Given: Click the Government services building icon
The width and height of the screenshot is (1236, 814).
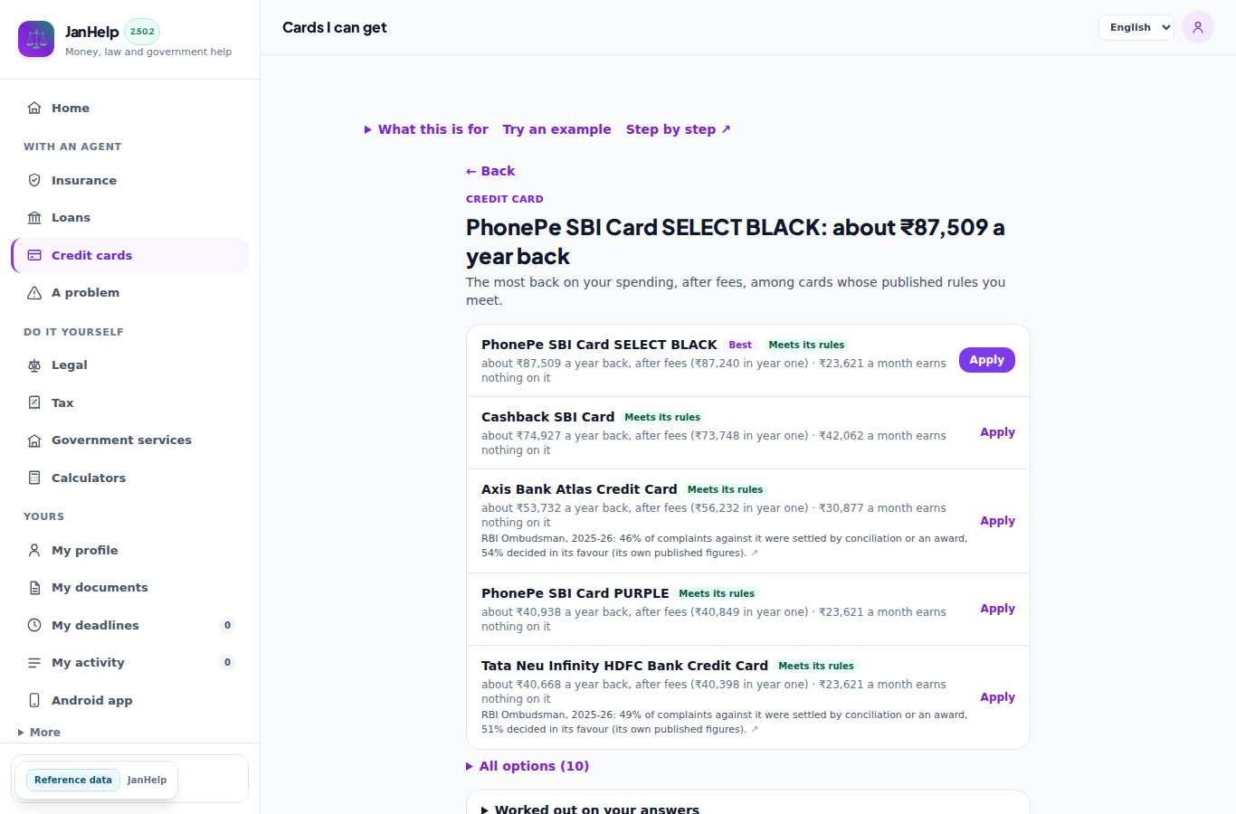Looking at the screenshot, I should (34, 440).
